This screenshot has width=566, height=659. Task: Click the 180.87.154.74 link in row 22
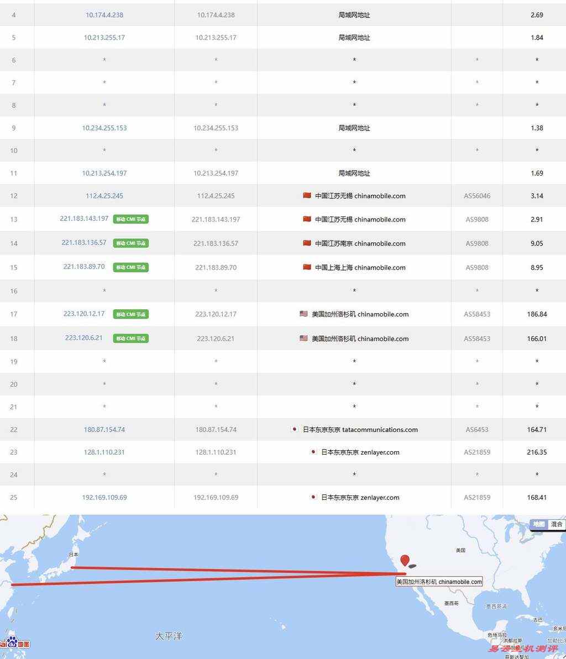click(104, 430)
